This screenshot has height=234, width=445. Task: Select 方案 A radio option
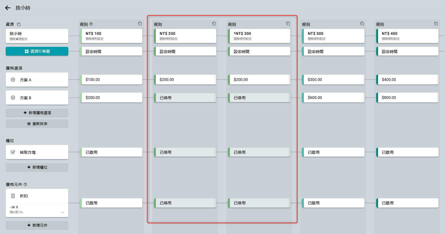pyautogui.click(x=13, y=80)
